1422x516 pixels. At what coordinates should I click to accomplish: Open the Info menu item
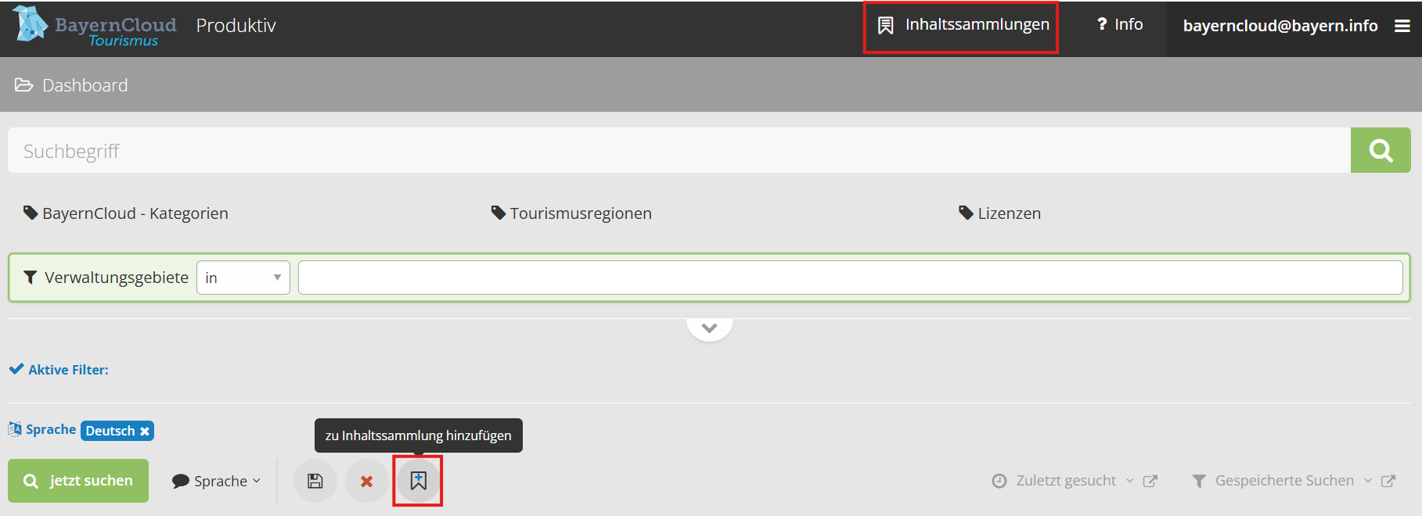pyautogui.click(x=1120, y=25)
